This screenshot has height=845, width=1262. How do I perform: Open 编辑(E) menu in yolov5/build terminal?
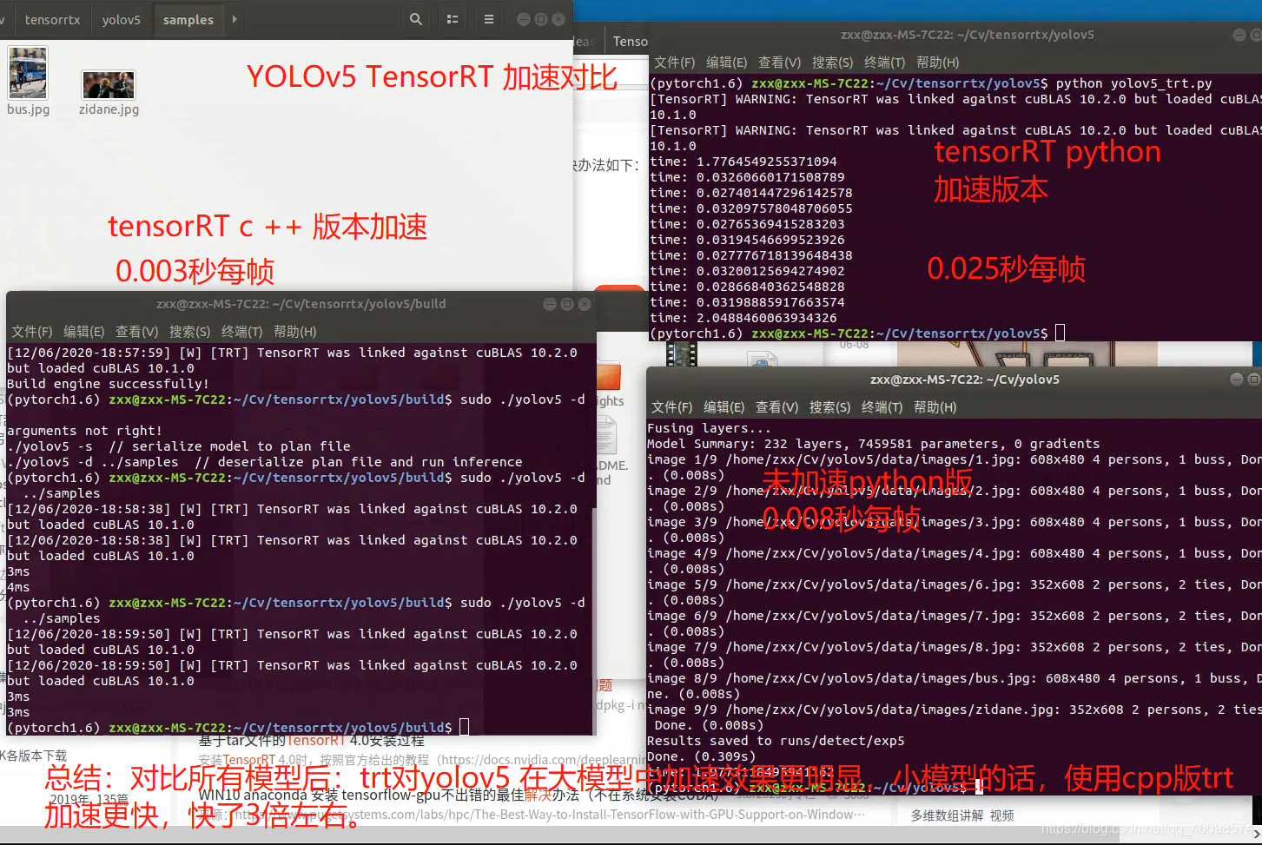(x=84, y=332)
